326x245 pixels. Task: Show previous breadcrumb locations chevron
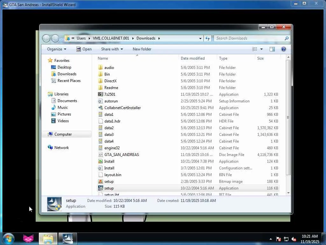73,38
